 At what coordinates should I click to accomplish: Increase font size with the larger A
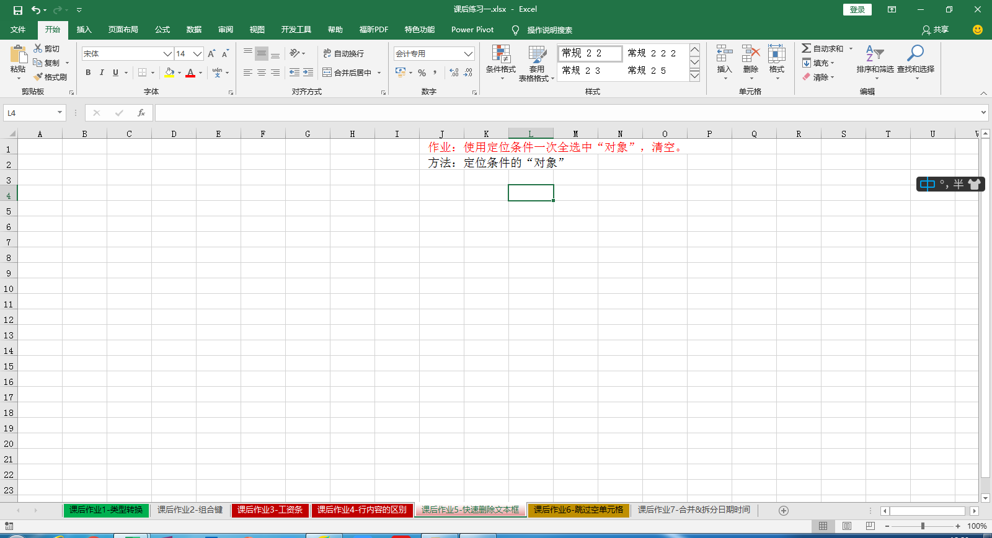(212, 54)
